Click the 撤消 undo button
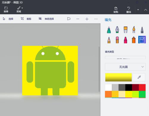The height and width of the screenshot is (116, 149). point(129,10)
